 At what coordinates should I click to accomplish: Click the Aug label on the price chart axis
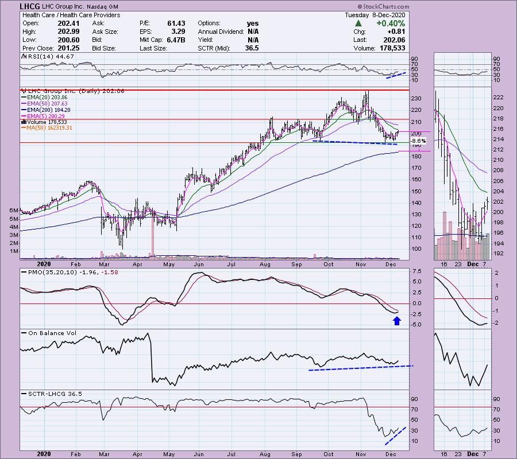pos(265,264)
